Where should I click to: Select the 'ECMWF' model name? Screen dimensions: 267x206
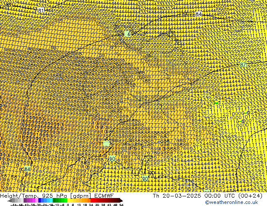[x=104, y=196]
